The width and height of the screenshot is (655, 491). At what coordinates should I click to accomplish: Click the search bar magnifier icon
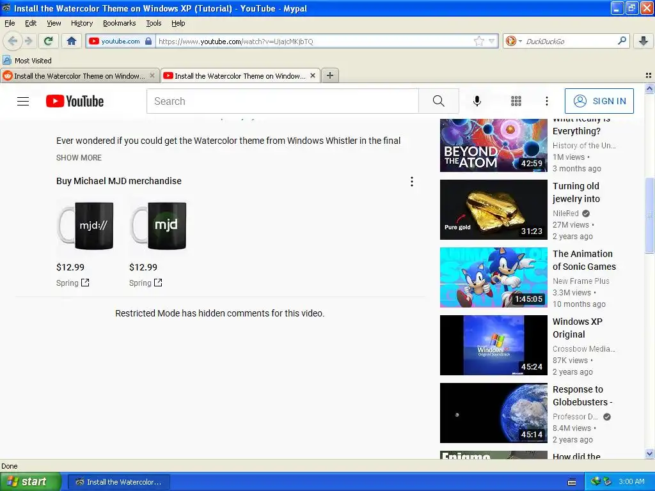[622, 41]
